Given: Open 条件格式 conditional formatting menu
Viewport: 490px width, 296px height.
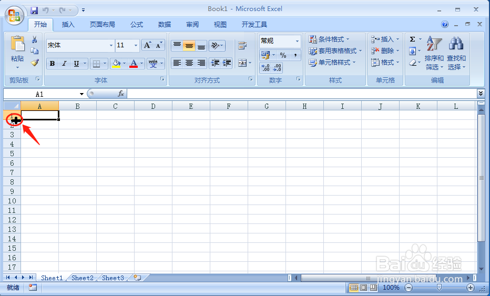Looking at the screenshot, I should pos(329,39).
